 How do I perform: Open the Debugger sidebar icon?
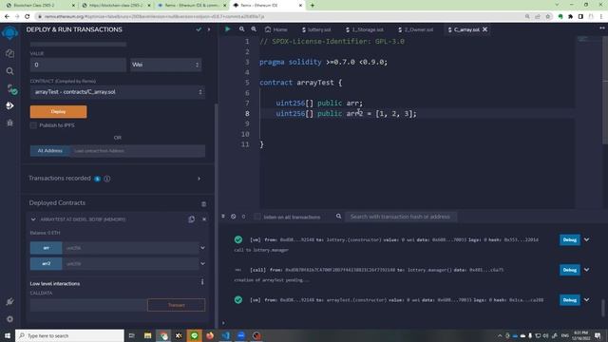9,123
